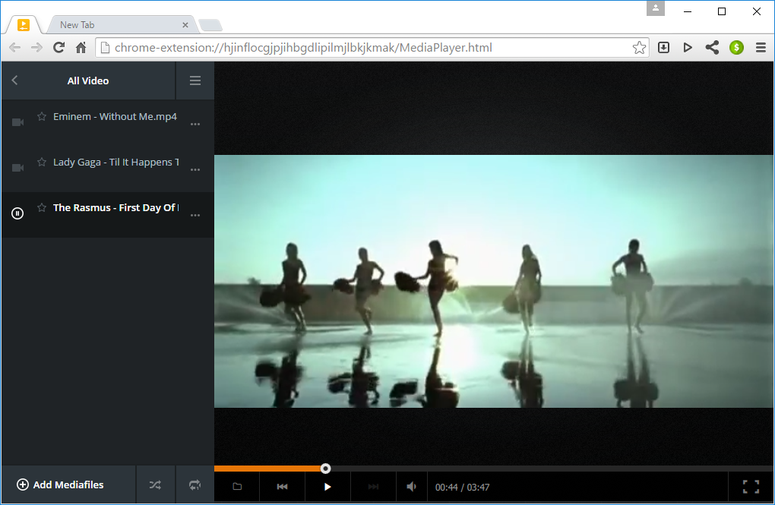Click the seek bar handle
The height and width of the screenshot is (505, 775).
pos(325,469)
